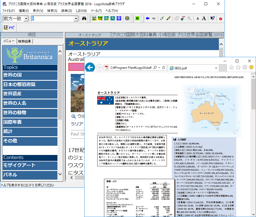Click the ス dictionary icon
256x217 pixels.
tap(113, 18)
